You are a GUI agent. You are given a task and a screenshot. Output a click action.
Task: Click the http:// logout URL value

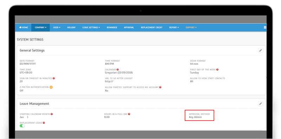coord(109,81)
